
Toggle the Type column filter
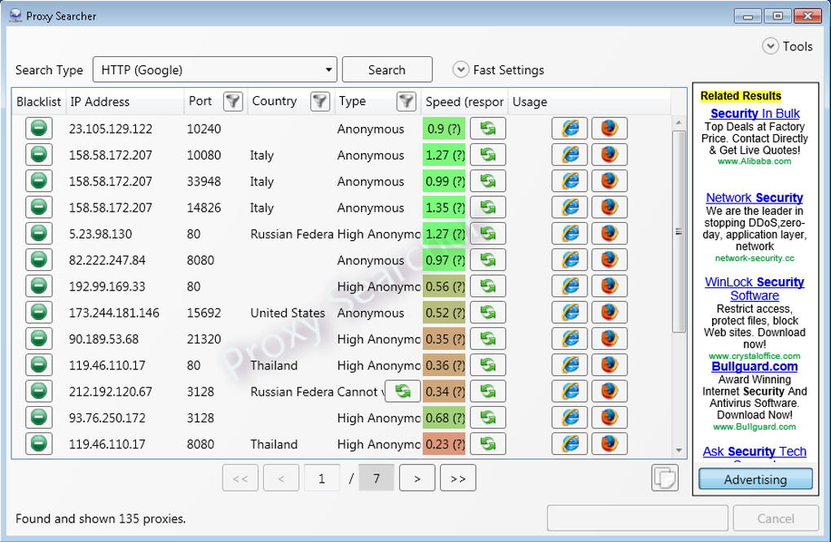click(406, 102)
